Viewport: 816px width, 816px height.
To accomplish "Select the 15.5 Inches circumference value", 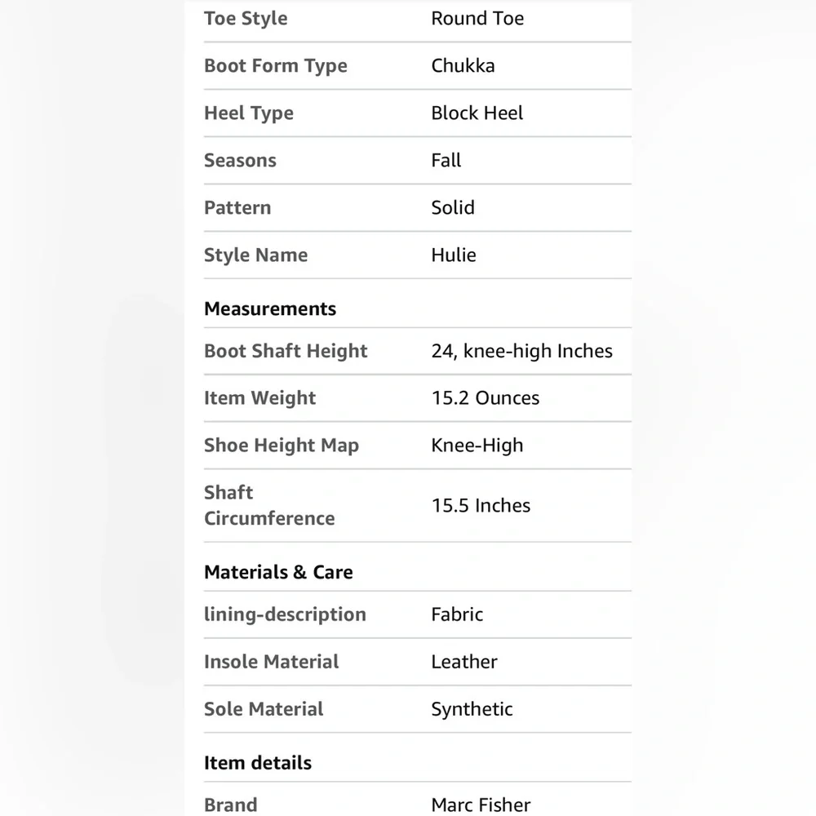I will pos(481,505).
